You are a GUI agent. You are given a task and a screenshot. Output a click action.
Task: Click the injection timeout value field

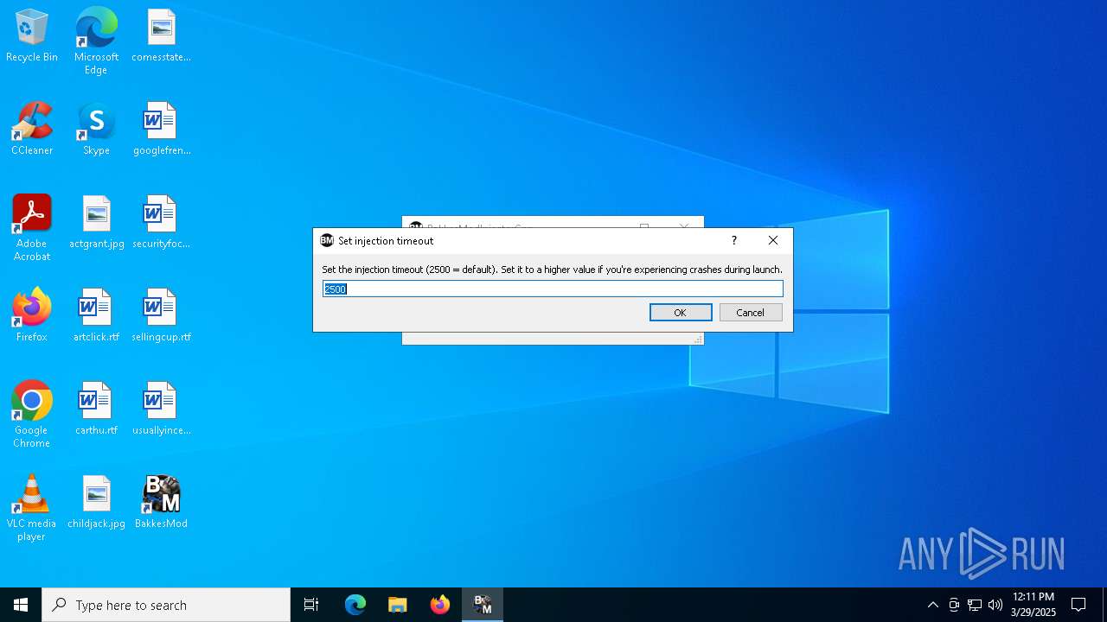click(553, 289)
